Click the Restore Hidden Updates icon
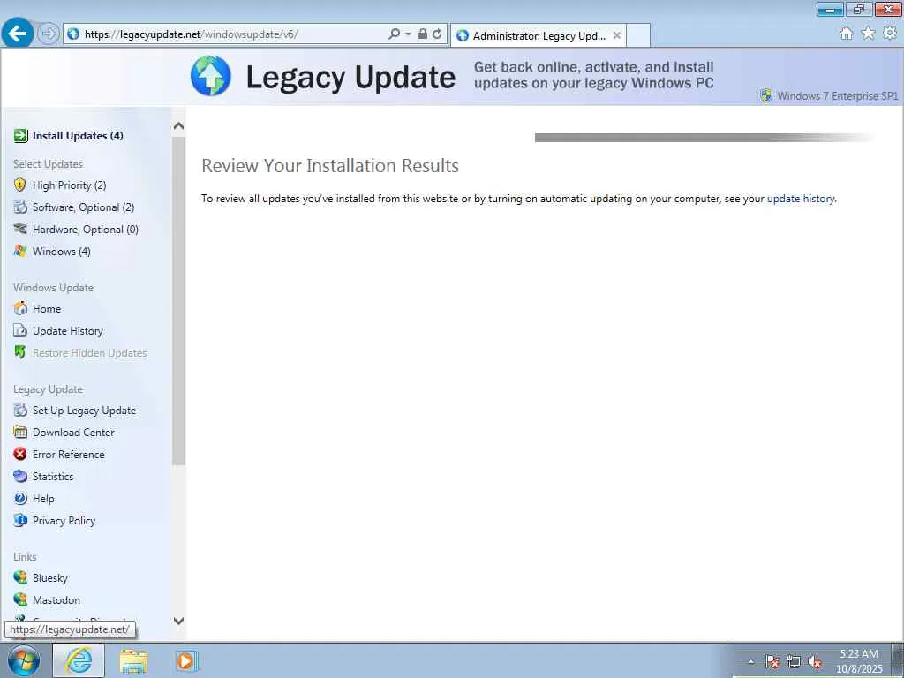 [x=20, y=352]
